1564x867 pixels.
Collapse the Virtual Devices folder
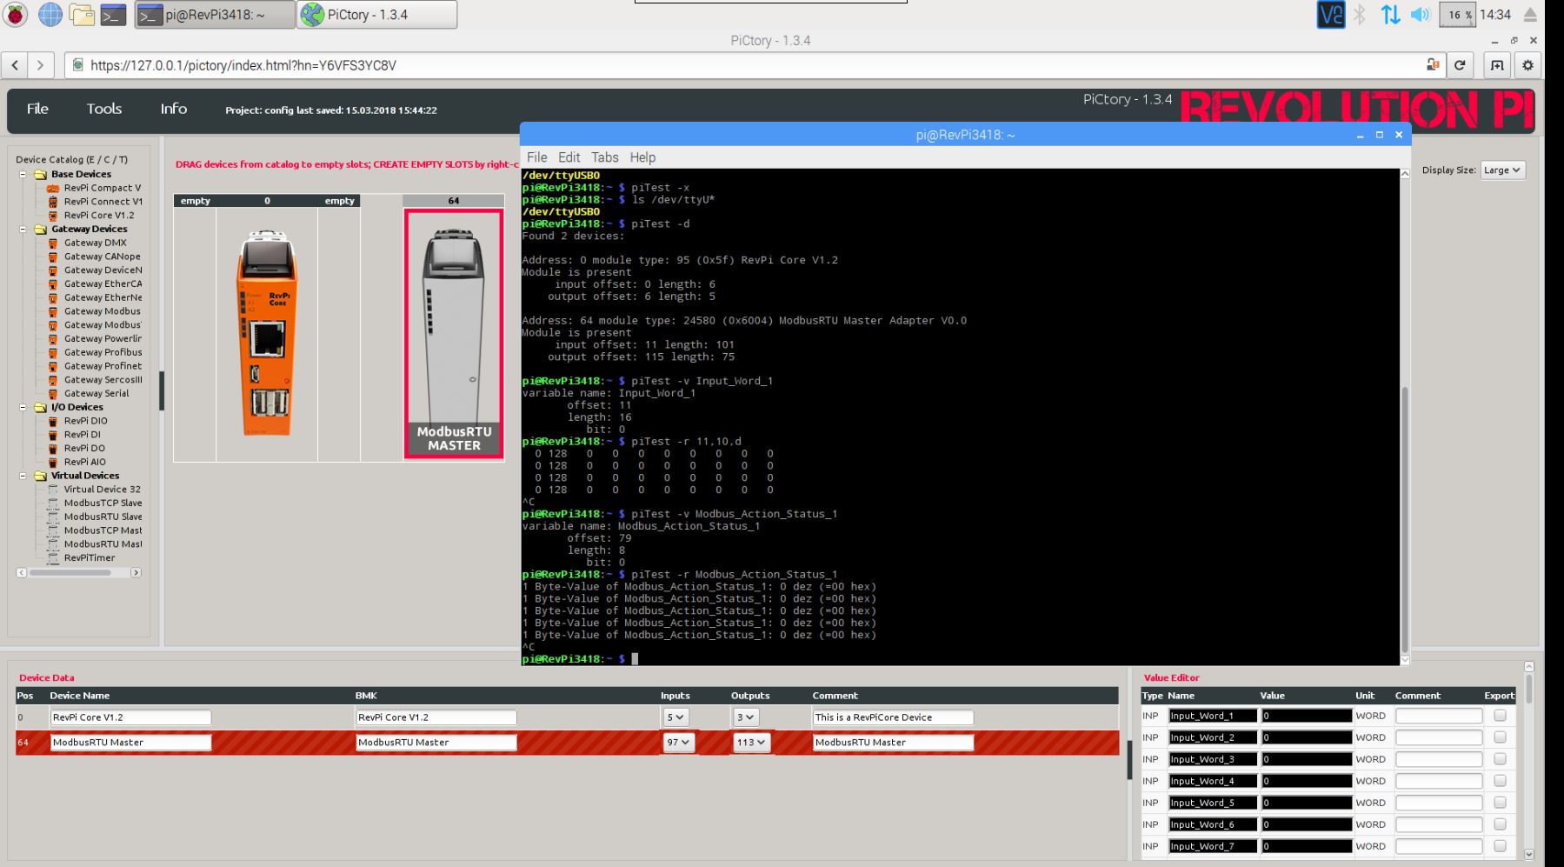coord(23,476)
